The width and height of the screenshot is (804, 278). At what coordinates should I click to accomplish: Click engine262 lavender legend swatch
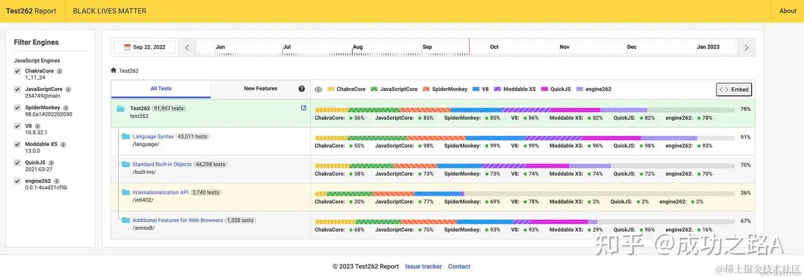[x=580, y=89]
